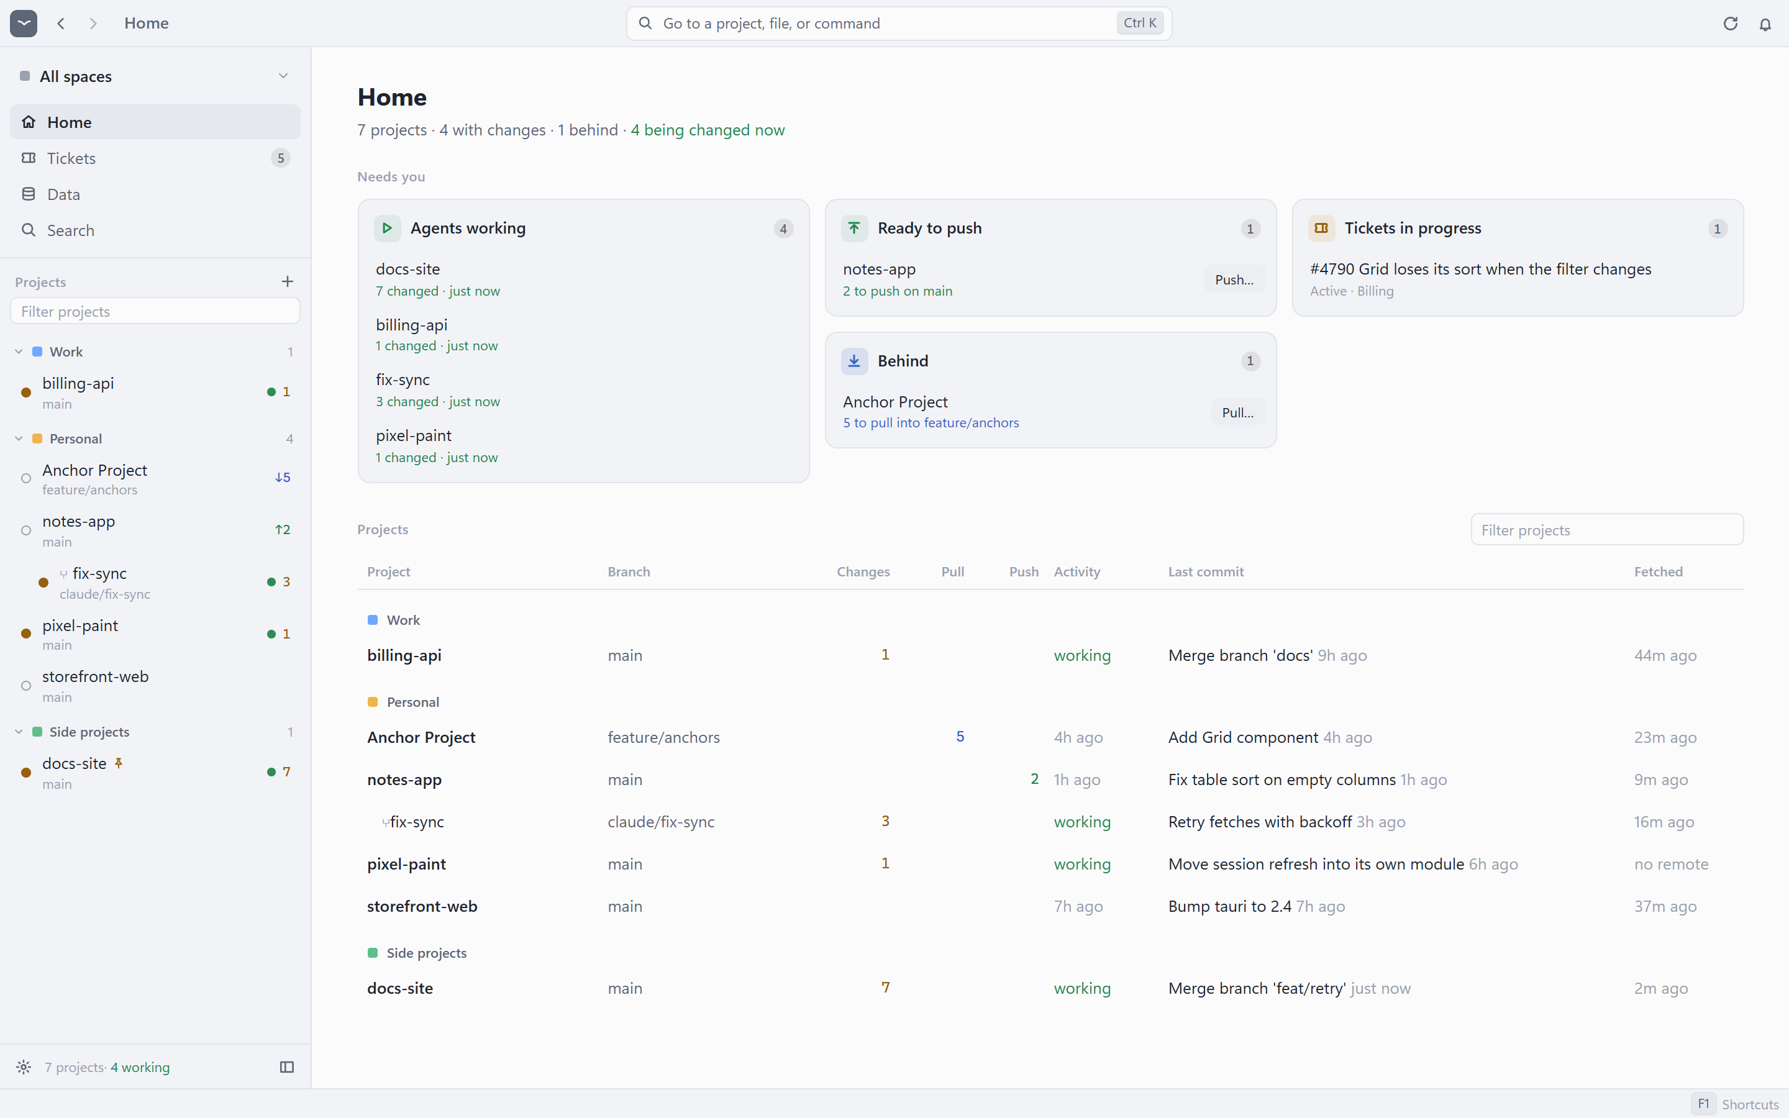
Task: Focus the Go to a project search bar
Action: [899, 24]
